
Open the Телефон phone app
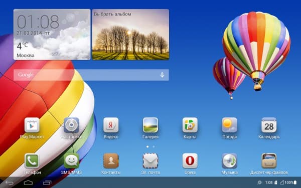pos(32,161)
